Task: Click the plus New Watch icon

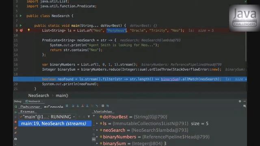Action: [x=94, y=116]
